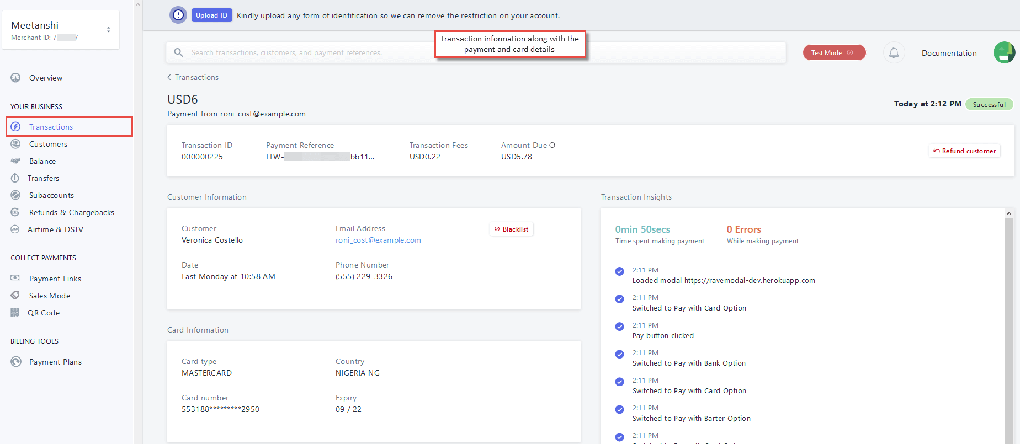Click the Amount Due info icon
Image resolution: width=1020 pixels, height=444 pixels.
(552, 145)
